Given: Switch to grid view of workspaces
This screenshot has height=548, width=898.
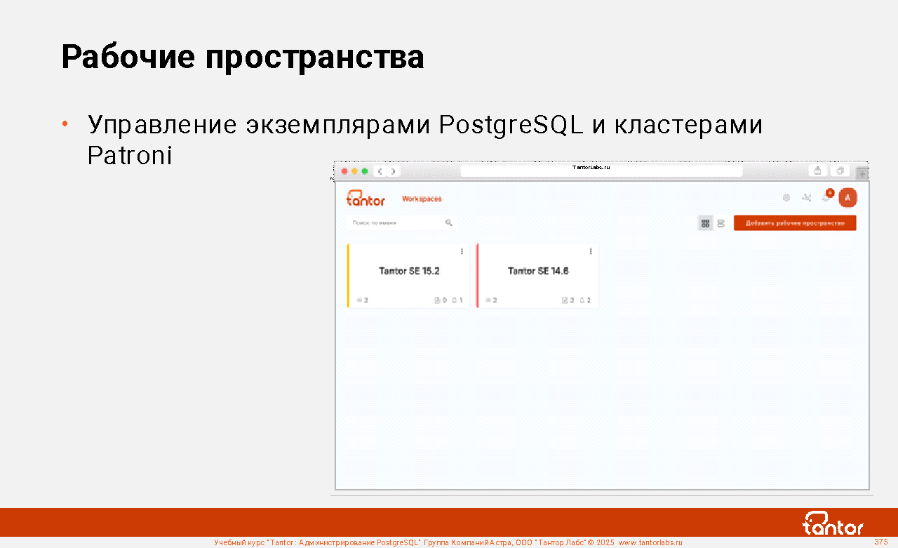Looking at the screenshot, I should (705, 223).
